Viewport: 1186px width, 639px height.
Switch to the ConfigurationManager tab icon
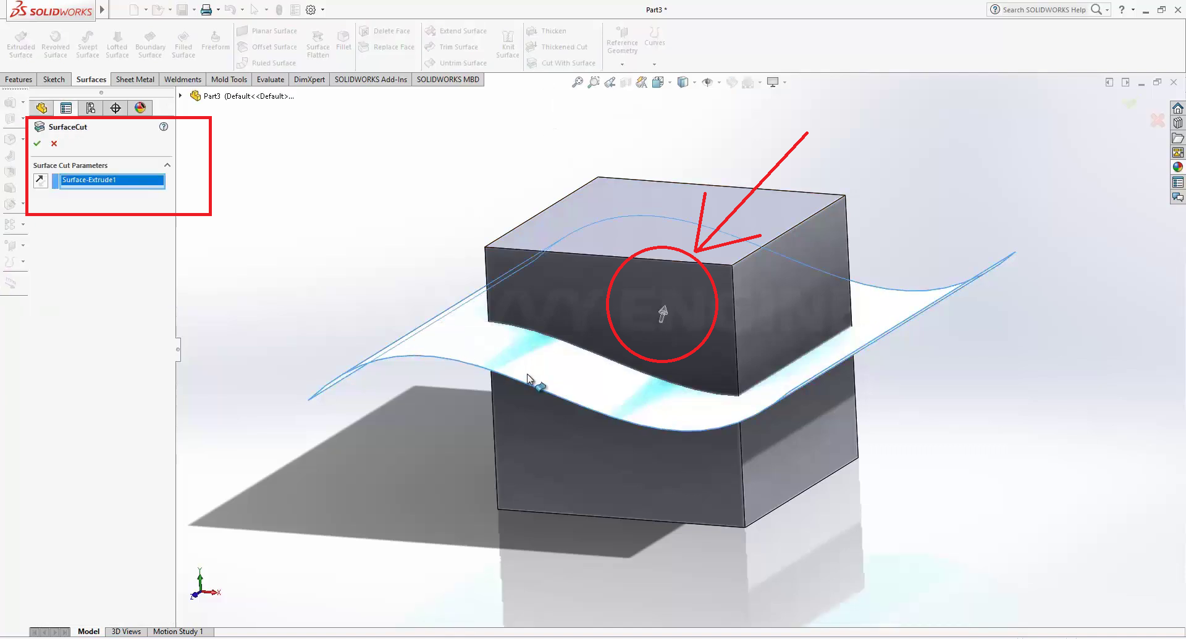pyautogui.click(x=91, y=108)
